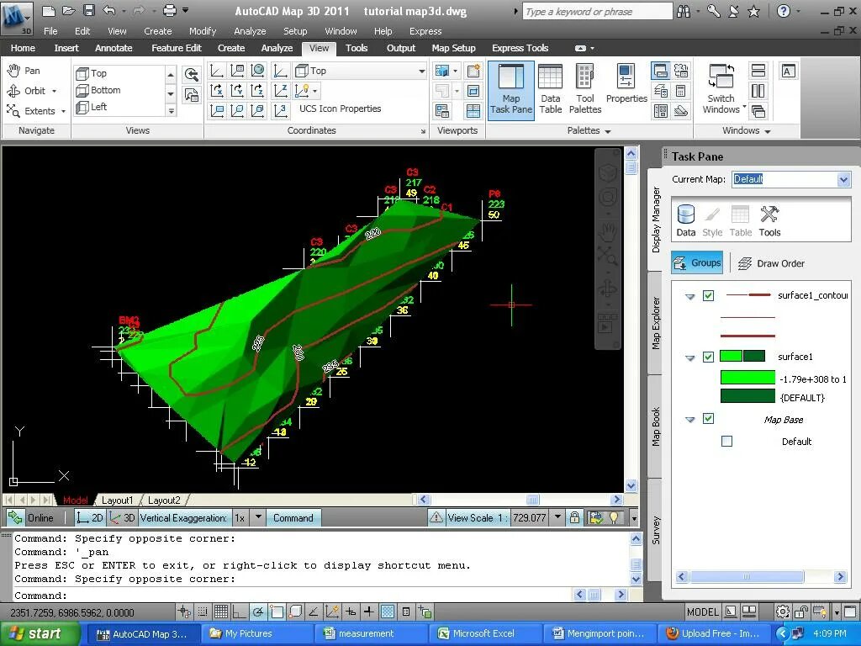This screenshot has height=646, width=861.
Task: Open Tools in Display Manager
Action: tap(769, 220)
